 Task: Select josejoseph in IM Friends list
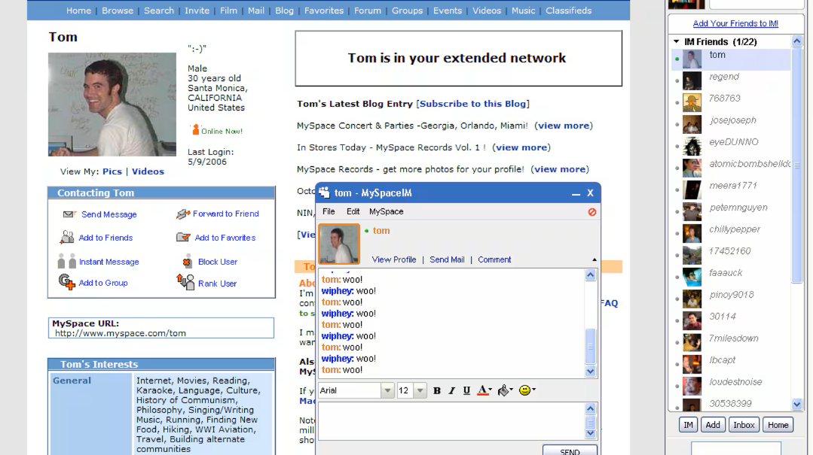[731, 124]
